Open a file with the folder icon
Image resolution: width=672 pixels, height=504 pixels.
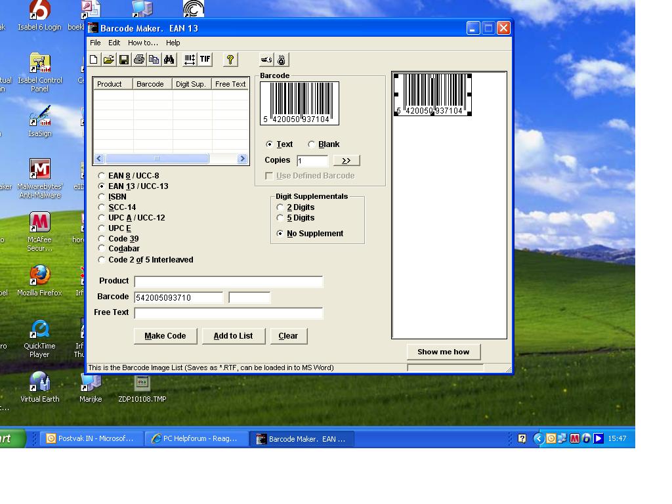108,60
